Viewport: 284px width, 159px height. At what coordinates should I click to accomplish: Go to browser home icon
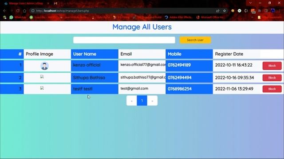pyautogui.click(x=25, y=11)
